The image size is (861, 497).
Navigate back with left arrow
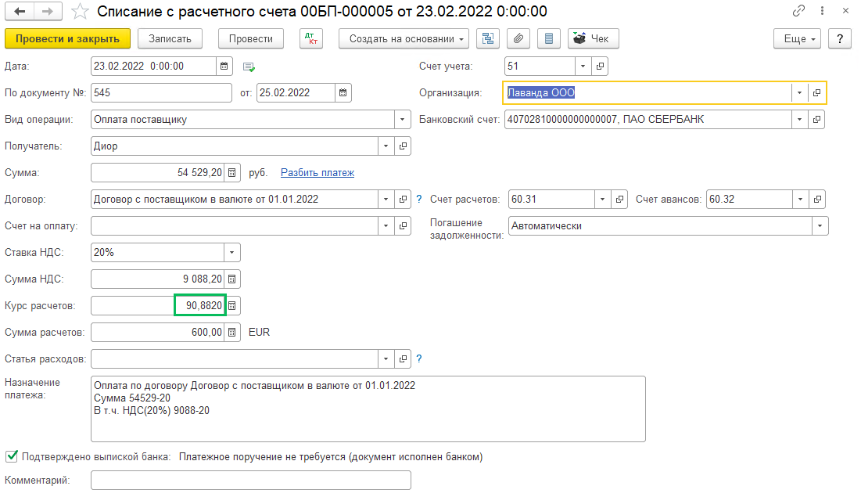[x=20, y=12]
